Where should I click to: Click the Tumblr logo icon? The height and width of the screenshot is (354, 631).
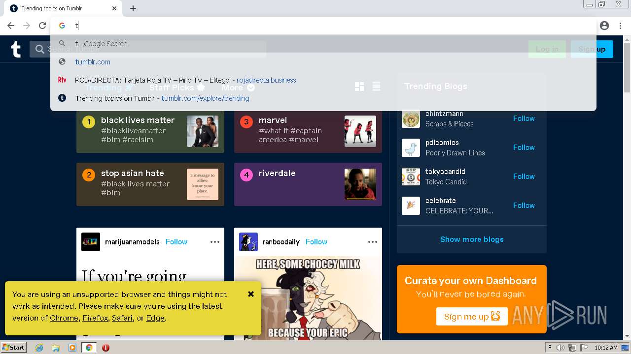point(16,49)
